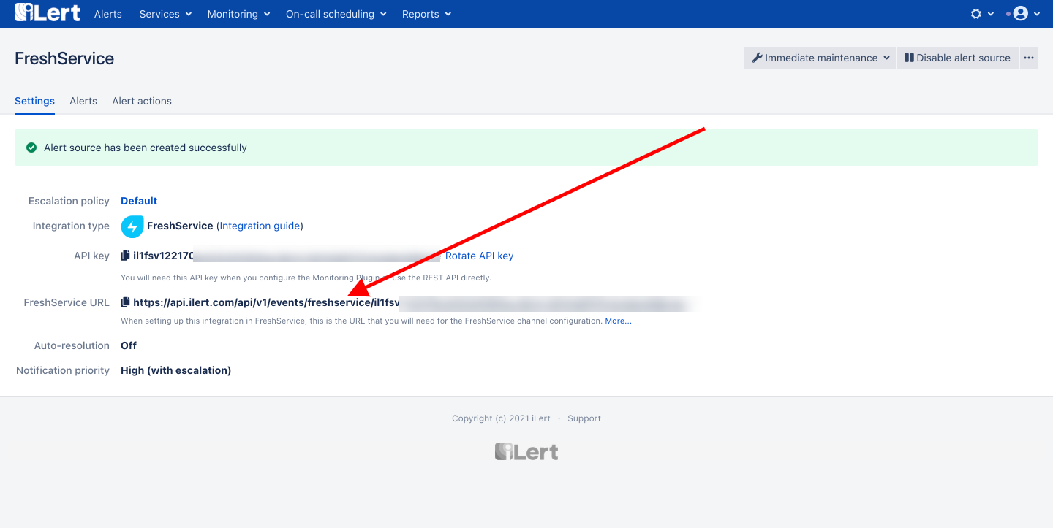Open the settings gear menu

[x=982, y=14]
